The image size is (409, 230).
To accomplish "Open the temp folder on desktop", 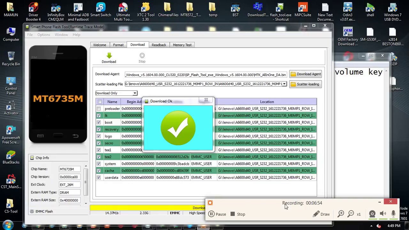I will [213, 10].
